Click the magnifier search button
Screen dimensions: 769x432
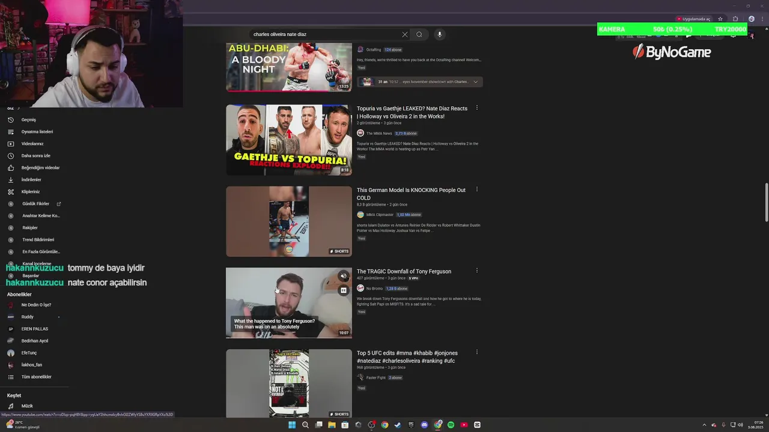pyautogui.click(x=419, y=34)
